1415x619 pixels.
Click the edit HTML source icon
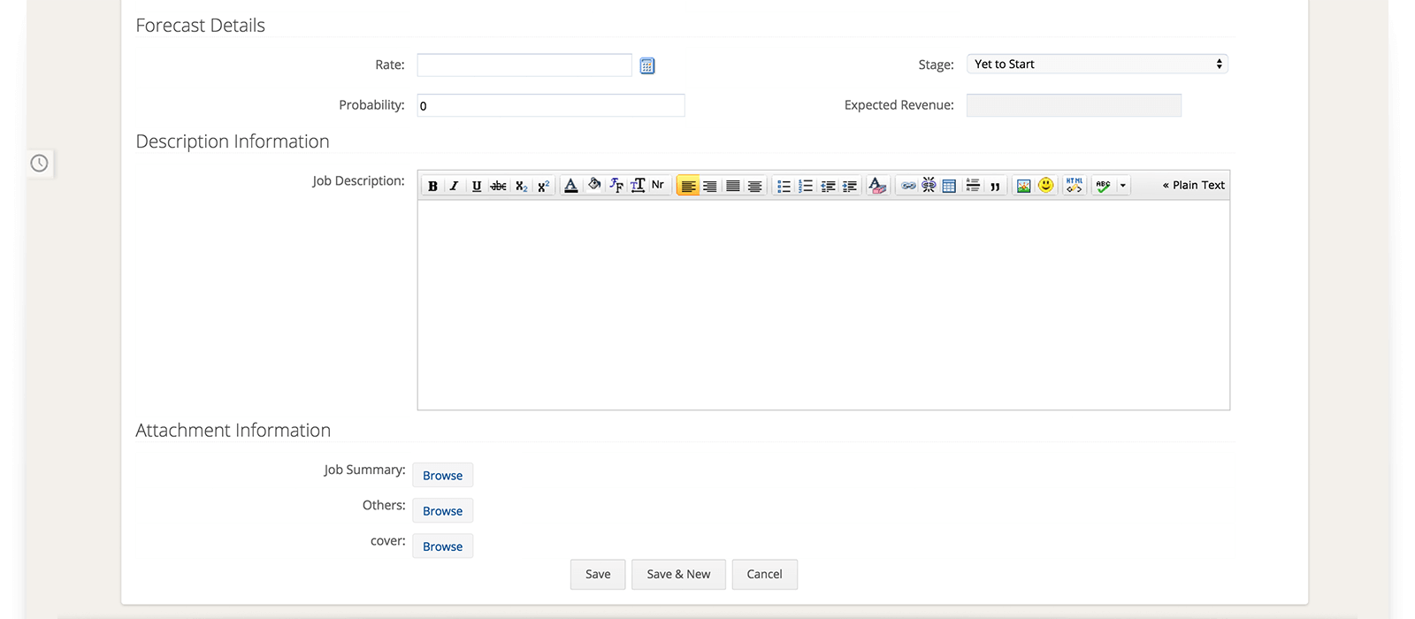tap(1074, 185)
